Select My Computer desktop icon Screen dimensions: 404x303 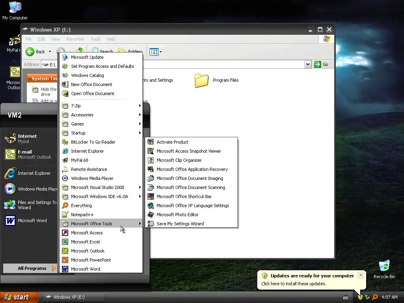click(x=15, y=11)
